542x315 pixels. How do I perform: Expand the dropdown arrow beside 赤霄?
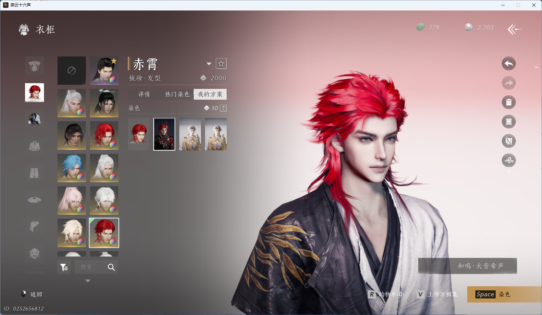(209, 64)
